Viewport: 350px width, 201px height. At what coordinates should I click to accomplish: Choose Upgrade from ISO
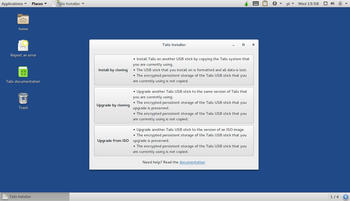click(x=174, y=141)
